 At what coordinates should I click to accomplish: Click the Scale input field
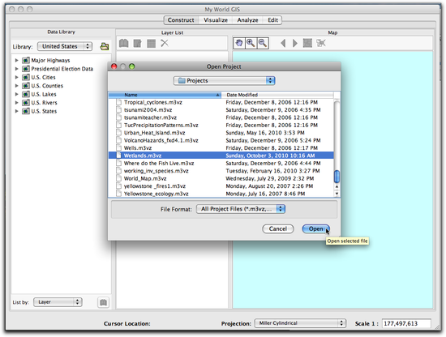click(406, 323)
